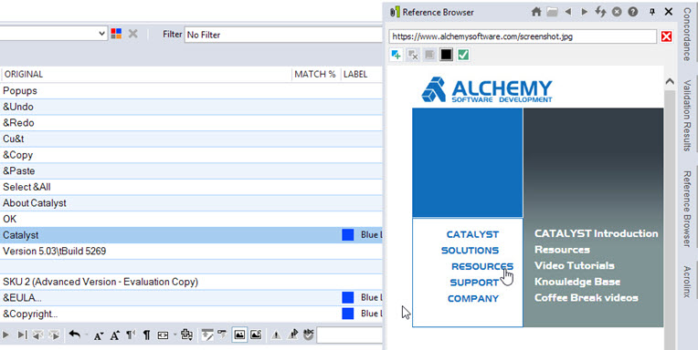Click the warning icon with arrow
The image size is (698, 350).
click(x=292, y=335)
